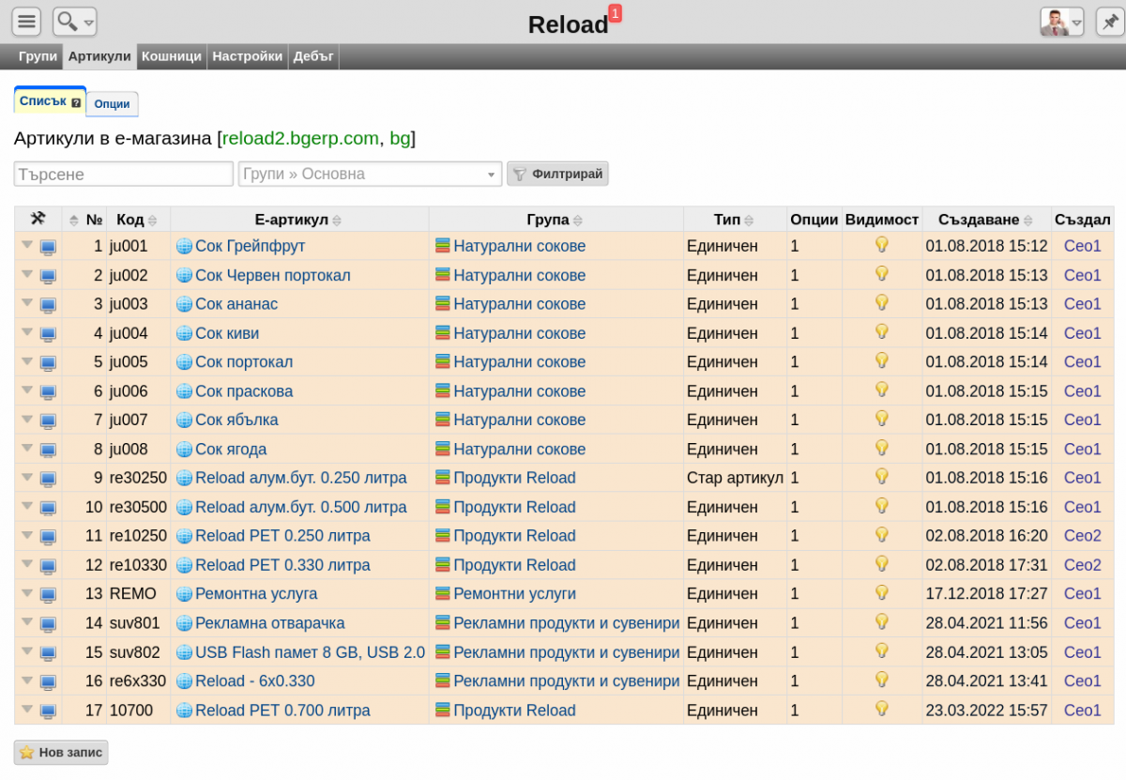The width and height of the screenshot is (1126, 780).
Task: Click the help icon on the Списък tab
Action: point(76,102)
